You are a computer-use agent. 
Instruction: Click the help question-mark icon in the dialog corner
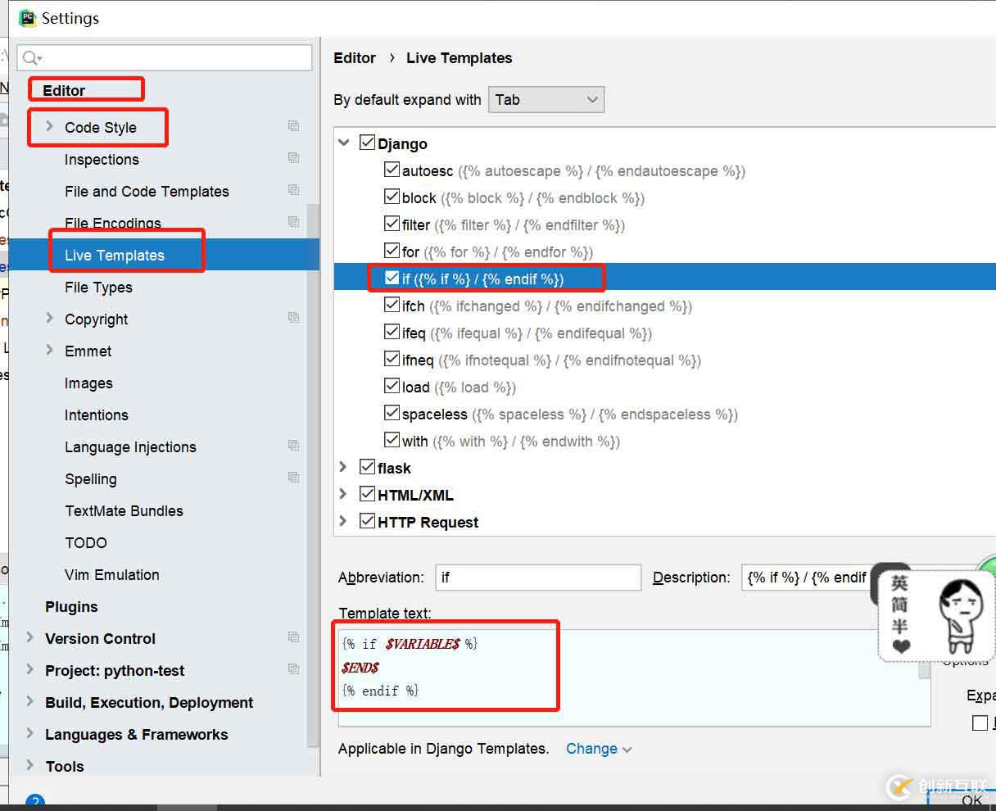(34, 802)
